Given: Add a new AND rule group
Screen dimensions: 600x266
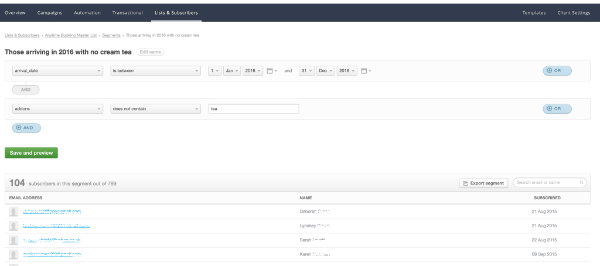Looking at the screenshot, I should pyautogui.click(x=26, y=128).
